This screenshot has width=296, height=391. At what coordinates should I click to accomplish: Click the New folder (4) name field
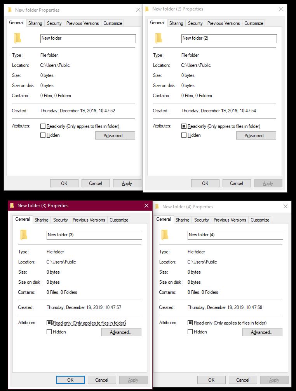point(235,235)
